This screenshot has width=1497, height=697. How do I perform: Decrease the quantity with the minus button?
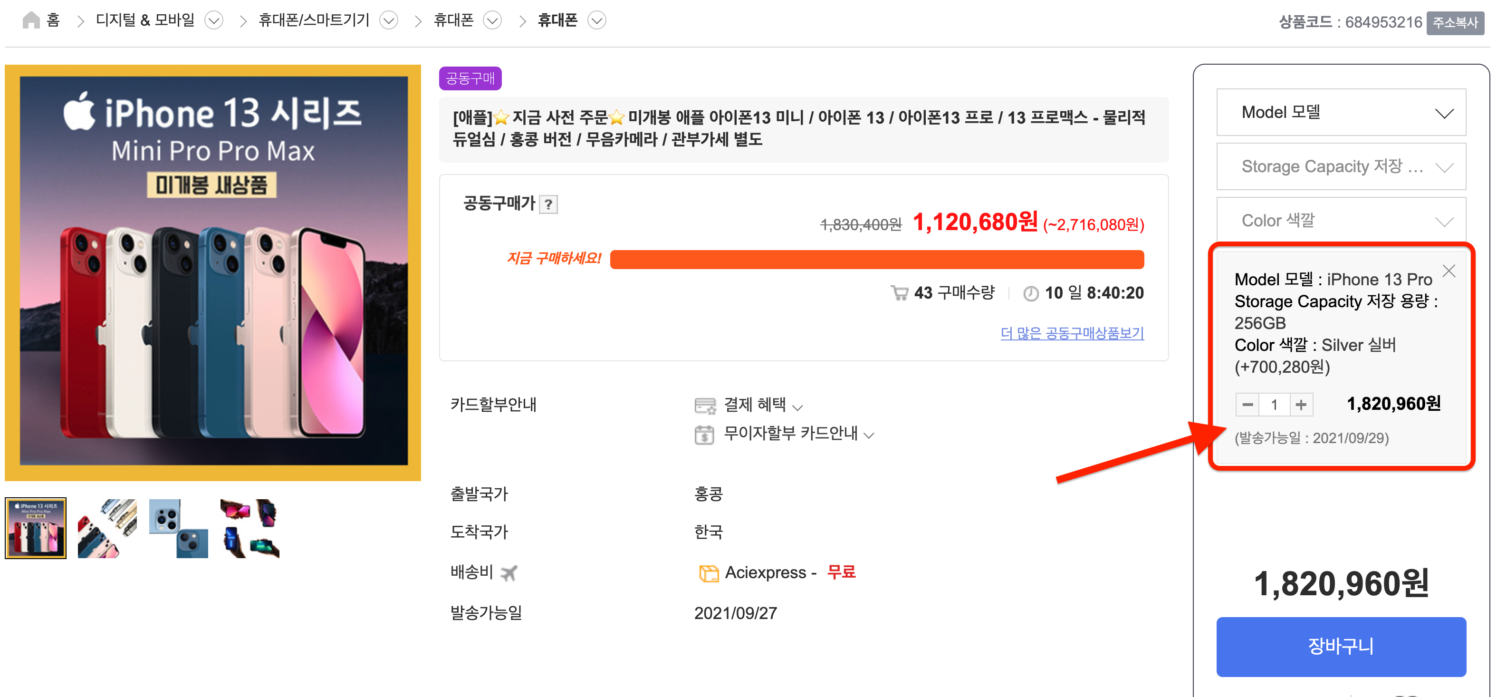(x=1247, y=405)
